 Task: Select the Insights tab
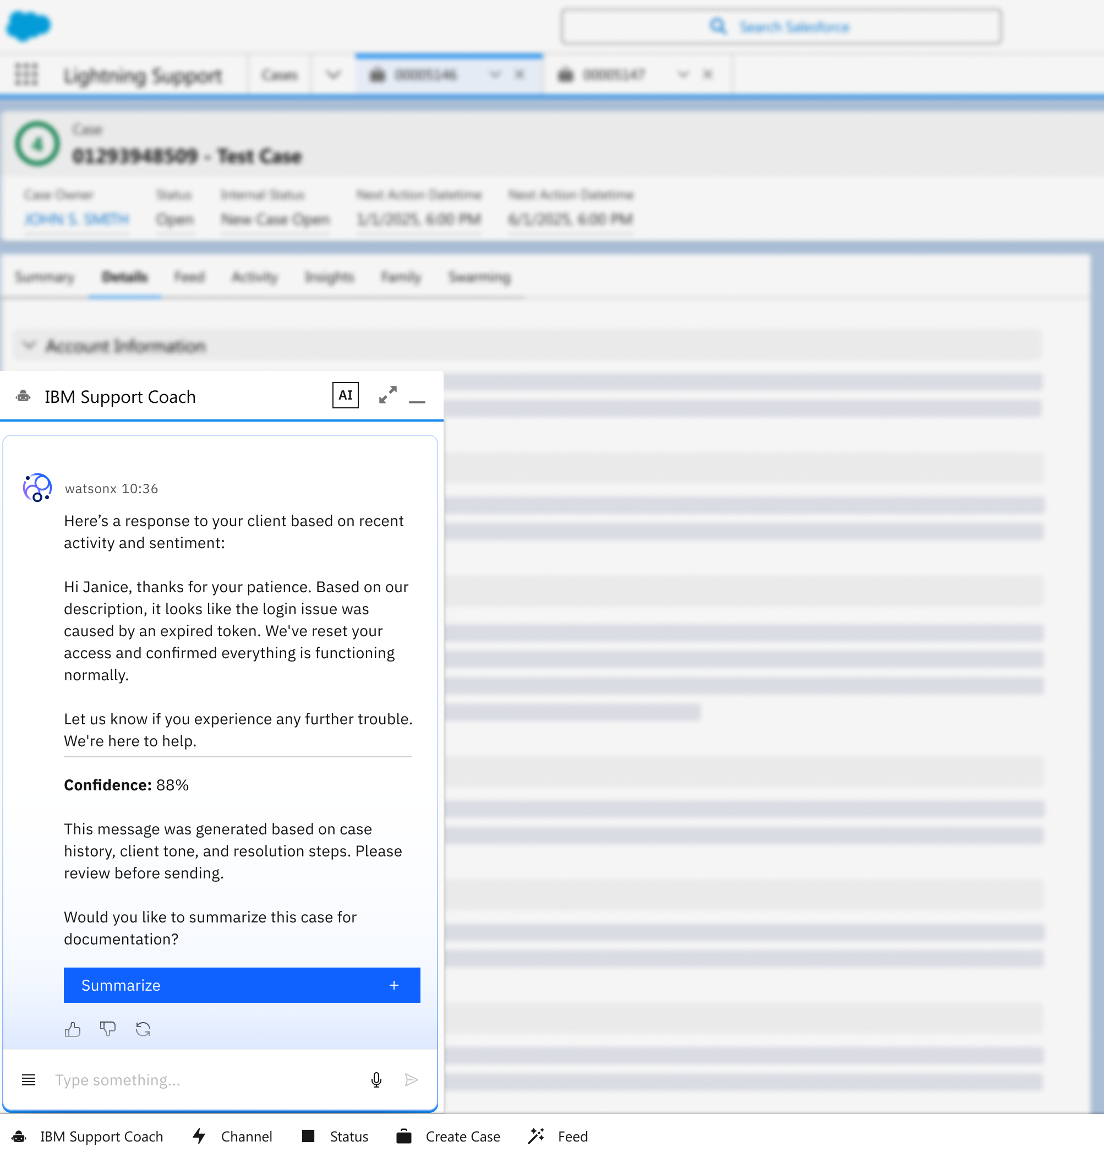[x=329, y=276]
